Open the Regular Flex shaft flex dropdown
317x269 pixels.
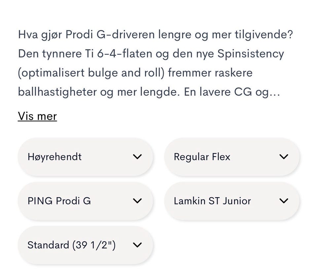click(232, 157)
